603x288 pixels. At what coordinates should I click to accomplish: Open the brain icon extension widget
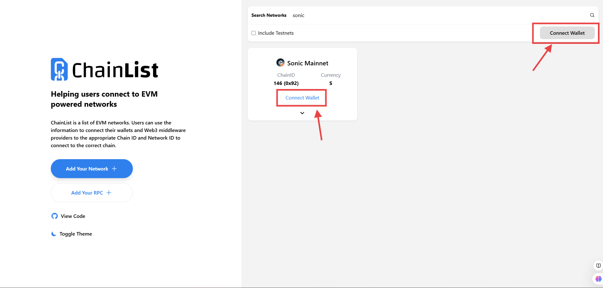(598, 279)
